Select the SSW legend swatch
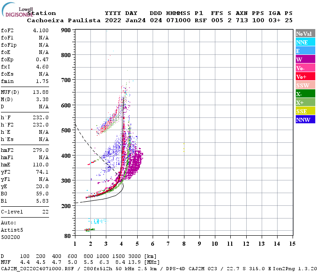 pos(305,85)
